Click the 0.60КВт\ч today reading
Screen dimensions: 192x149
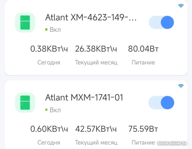[x=49, y=129]
